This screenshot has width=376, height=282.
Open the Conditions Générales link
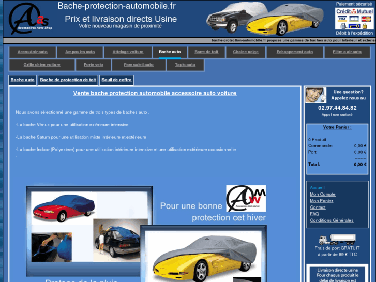click(332, 220)
